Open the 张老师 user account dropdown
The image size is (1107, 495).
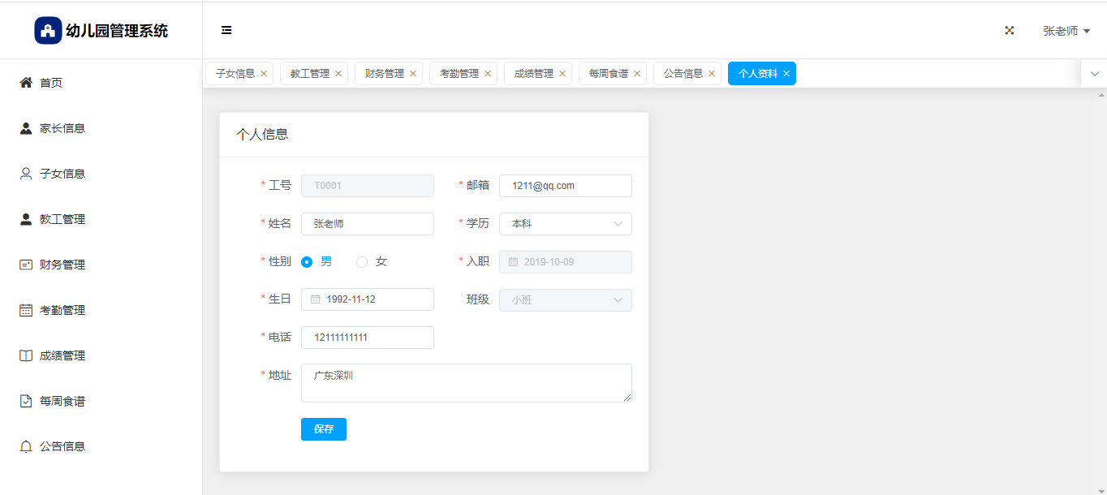[1066, 31]
